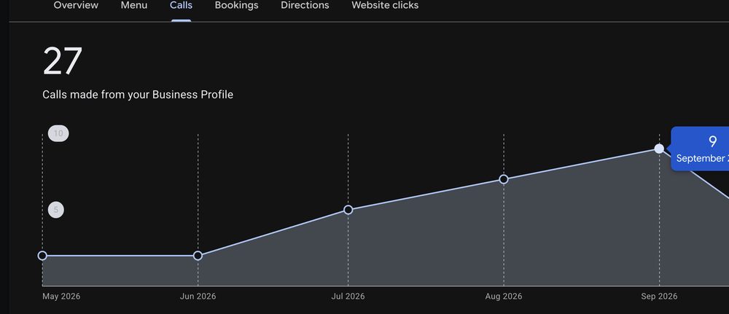Click the 'Jul 2026' axis label
The image size is (729, 314).
[348, 297]
